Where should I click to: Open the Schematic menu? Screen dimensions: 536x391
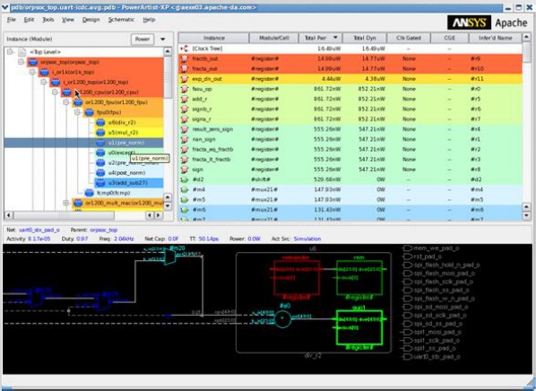pyautogui.click(x=121, y=20)
